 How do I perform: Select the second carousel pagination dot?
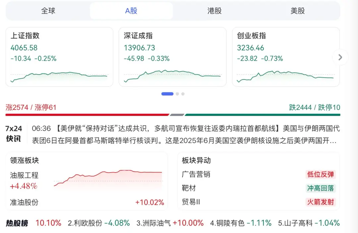pos(177,94)
